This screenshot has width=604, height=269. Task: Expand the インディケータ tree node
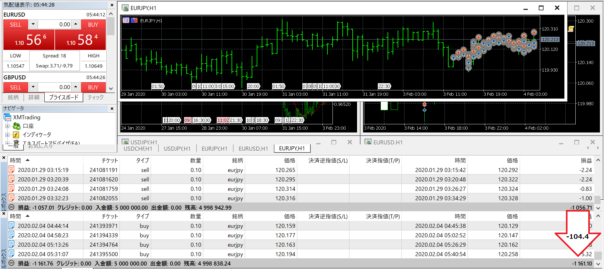coord(7,135)
